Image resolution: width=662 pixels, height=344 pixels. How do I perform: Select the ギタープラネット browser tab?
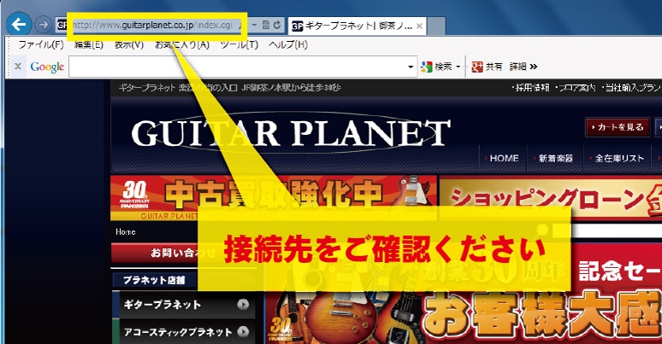point(358,26)
